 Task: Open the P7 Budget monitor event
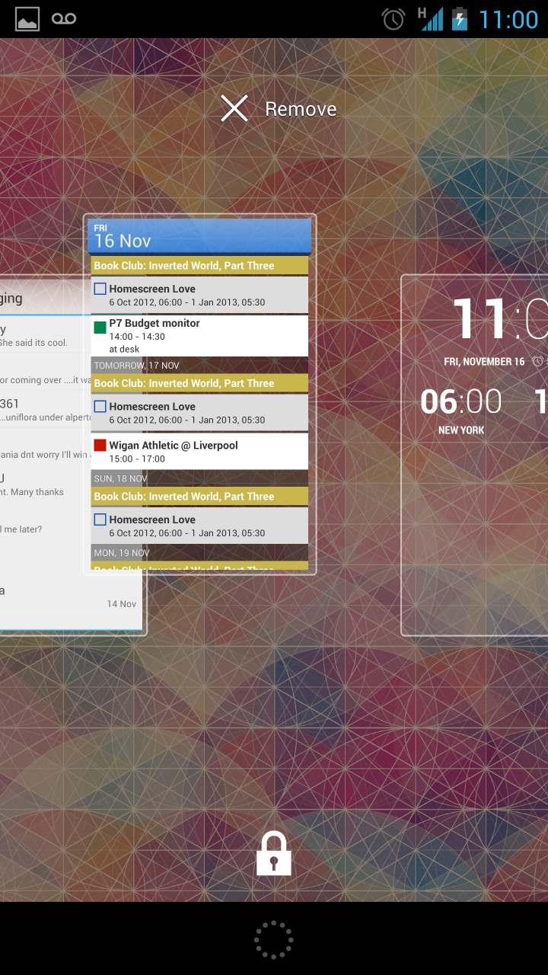click(x=199, y=335)
